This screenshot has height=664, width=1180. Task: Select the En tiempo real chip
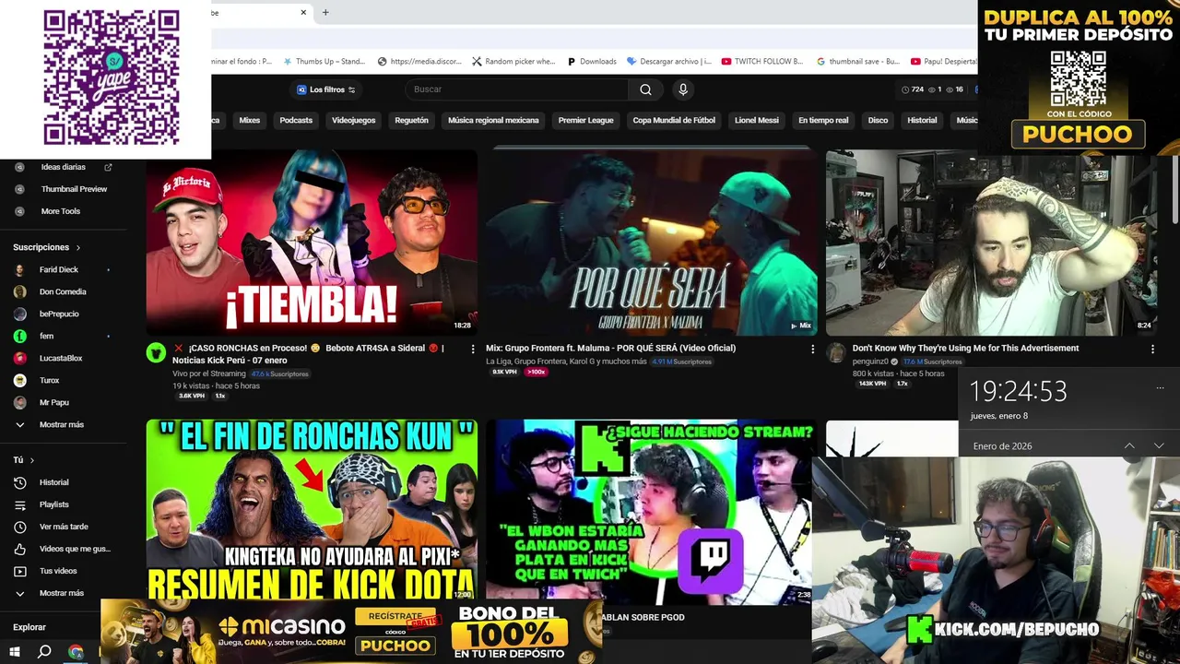click(823, 121)
